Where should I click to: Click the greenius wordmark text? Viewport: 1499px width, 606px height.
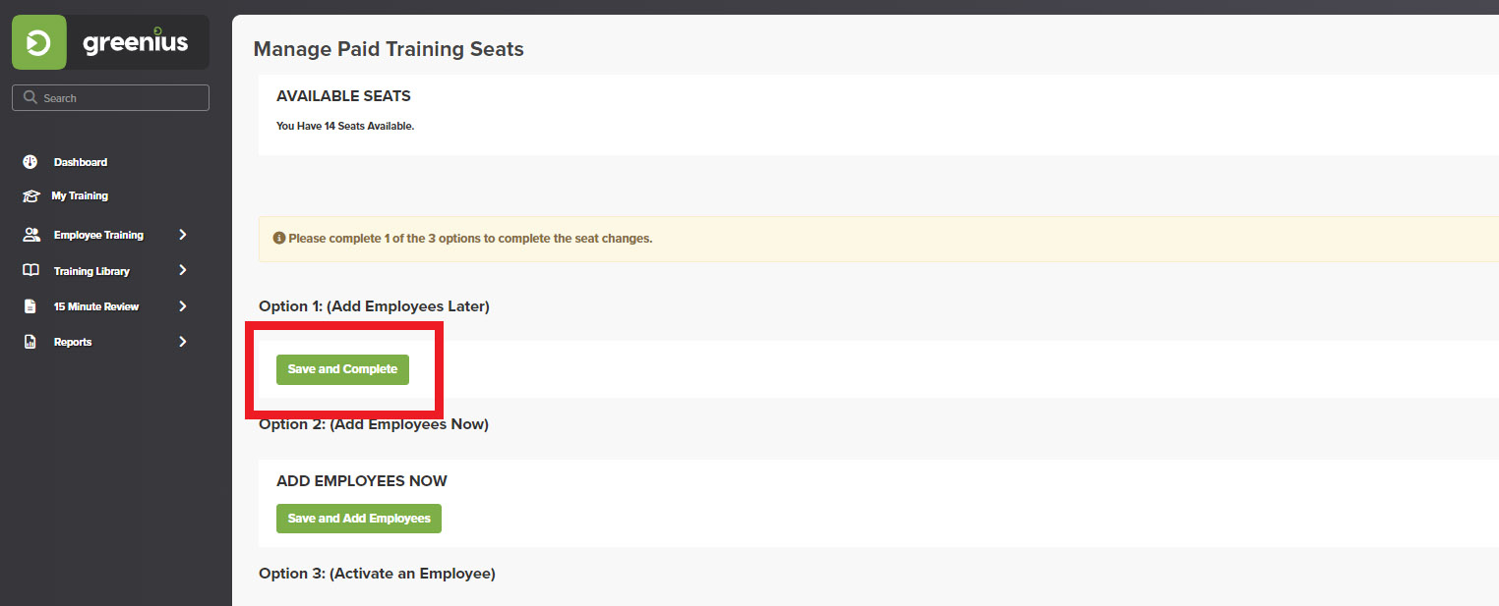coord(136,41)
